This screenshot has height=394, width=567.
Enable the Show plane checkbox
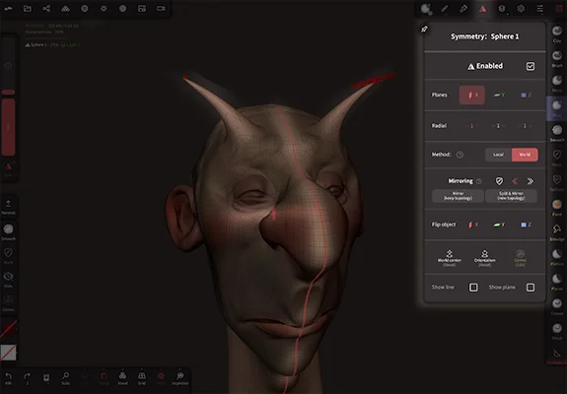531,288
